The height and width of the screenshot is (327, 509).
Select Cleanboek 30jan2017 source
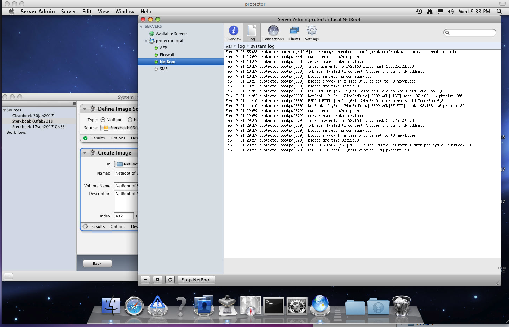pyautogui.click(x=33, y=116)
